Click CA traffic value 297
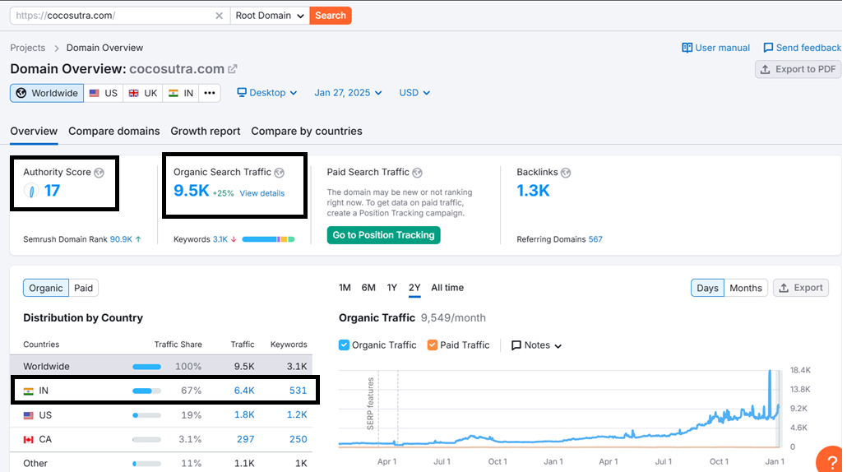 tap(245, 439)
